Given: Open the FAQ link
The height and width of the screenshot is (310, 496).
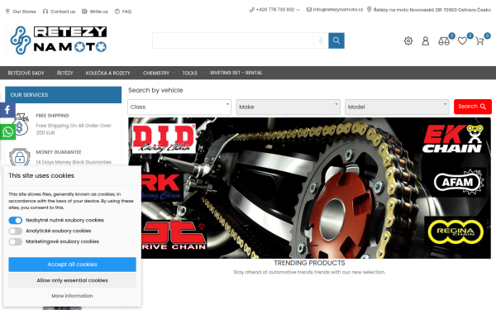Looking at the screenshot, I should pyautogui.click(x=123, y=12).
